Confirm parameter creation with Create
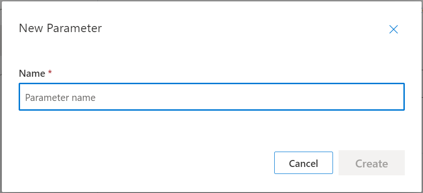Viewport: 423px width, 193px height. tap(371, 163)
